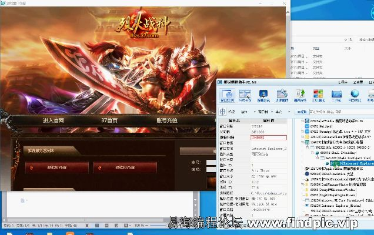Open 进入官网 link on game page
Screen dimensions: 374x235
click(53, 120)
